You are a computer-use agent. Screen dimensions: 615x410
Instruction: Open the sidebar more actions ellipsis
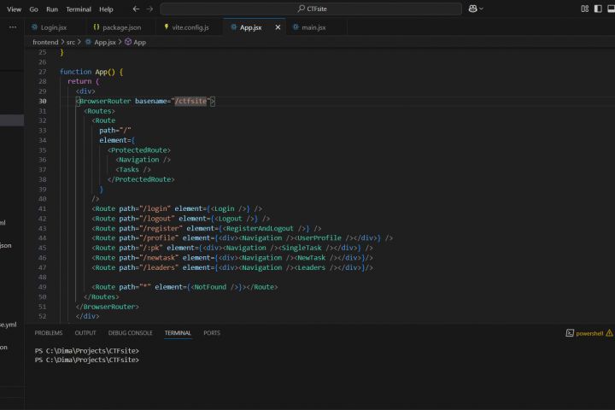(x=12, y=27)
